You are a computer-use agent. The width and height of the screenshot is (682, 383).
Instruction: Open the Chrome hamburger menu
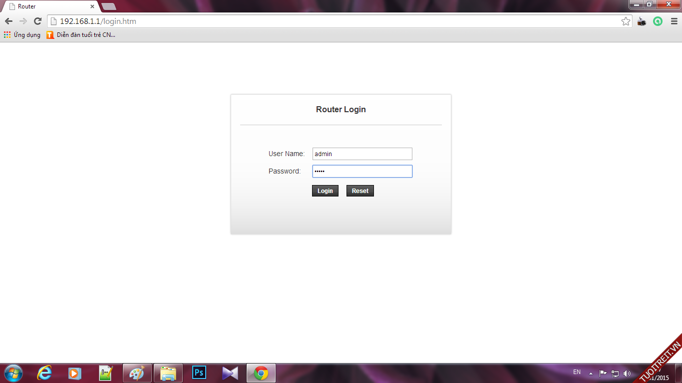(x=674, y=21)
